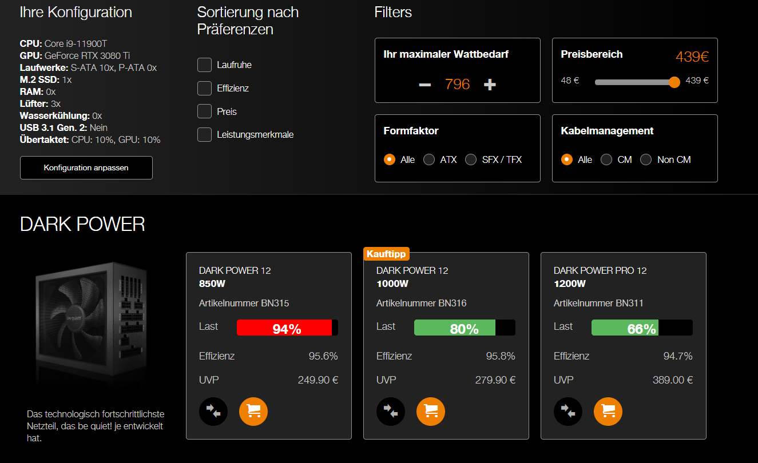Select Alle under Kabelmanagement
This screenshot has height=463, width=758.
pos(567,159)
